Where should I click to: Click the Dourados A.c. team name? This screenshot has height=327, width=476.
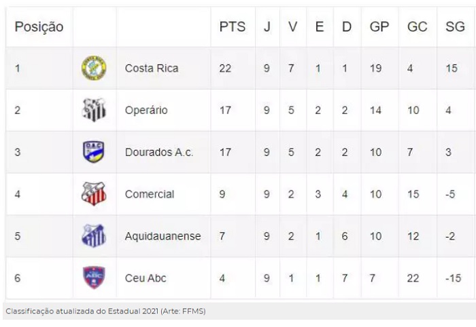(x=159, y=153)
